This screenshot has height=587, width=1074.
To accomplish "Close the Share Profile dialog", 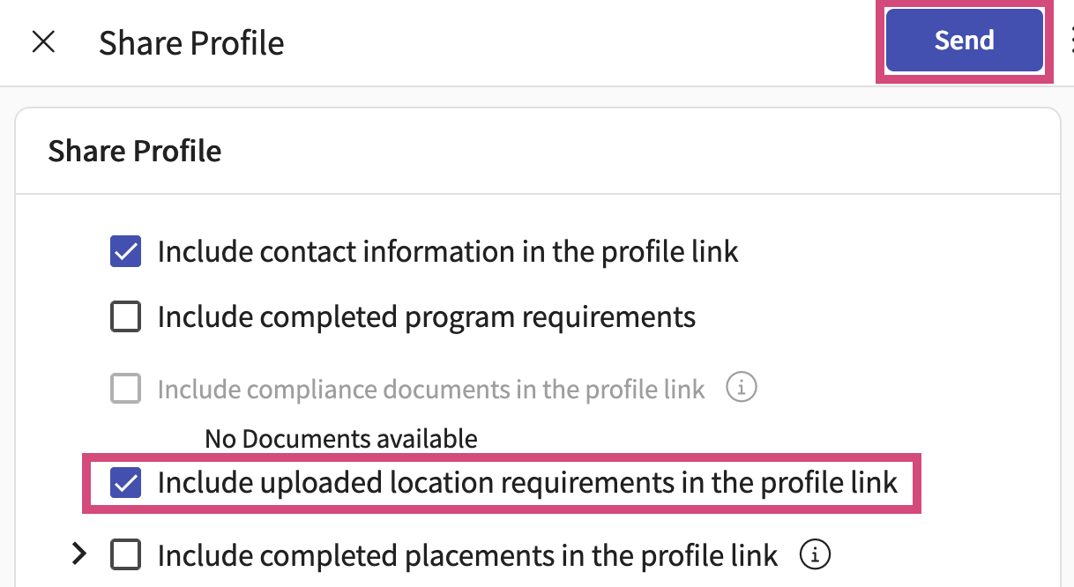I will click(43, 41).
